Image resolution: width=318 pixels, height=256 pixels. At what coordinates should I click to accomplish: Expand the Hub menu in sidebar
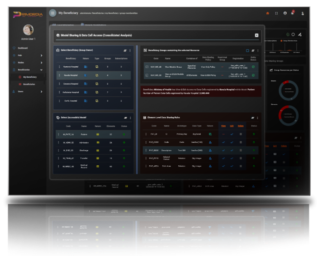[41, 56]
